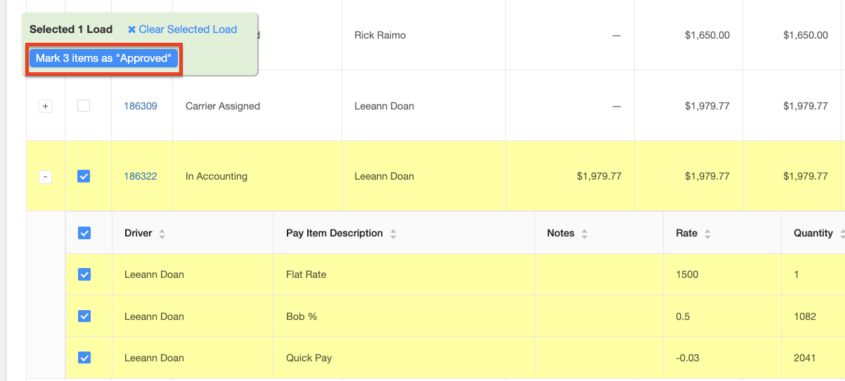This screenshot has height=381, width=845.
Task: Sort by Driver column arrows
Action: click(162, 234)
